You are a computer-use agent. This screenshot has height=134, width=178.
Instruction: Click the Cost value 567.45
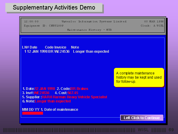[73, 93]
